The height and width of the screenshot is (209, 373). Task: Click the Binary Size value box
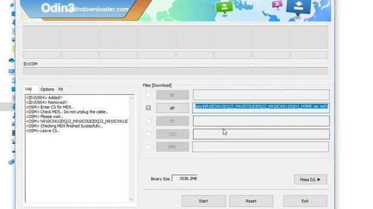[x=185, y=179]
